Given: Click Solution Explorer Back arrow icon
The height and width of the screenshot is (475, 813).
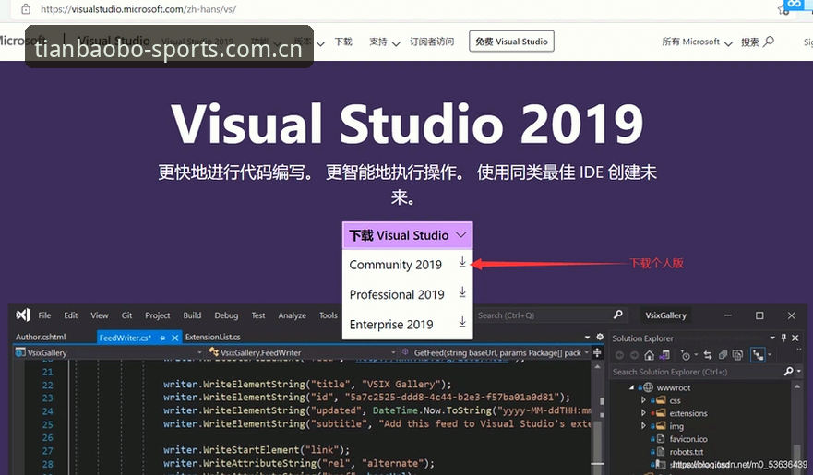Looking at the screenshot, I should point(619,355).
